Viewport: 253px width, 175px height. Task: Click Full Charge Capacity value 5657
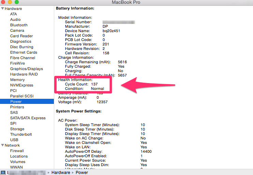122,75
